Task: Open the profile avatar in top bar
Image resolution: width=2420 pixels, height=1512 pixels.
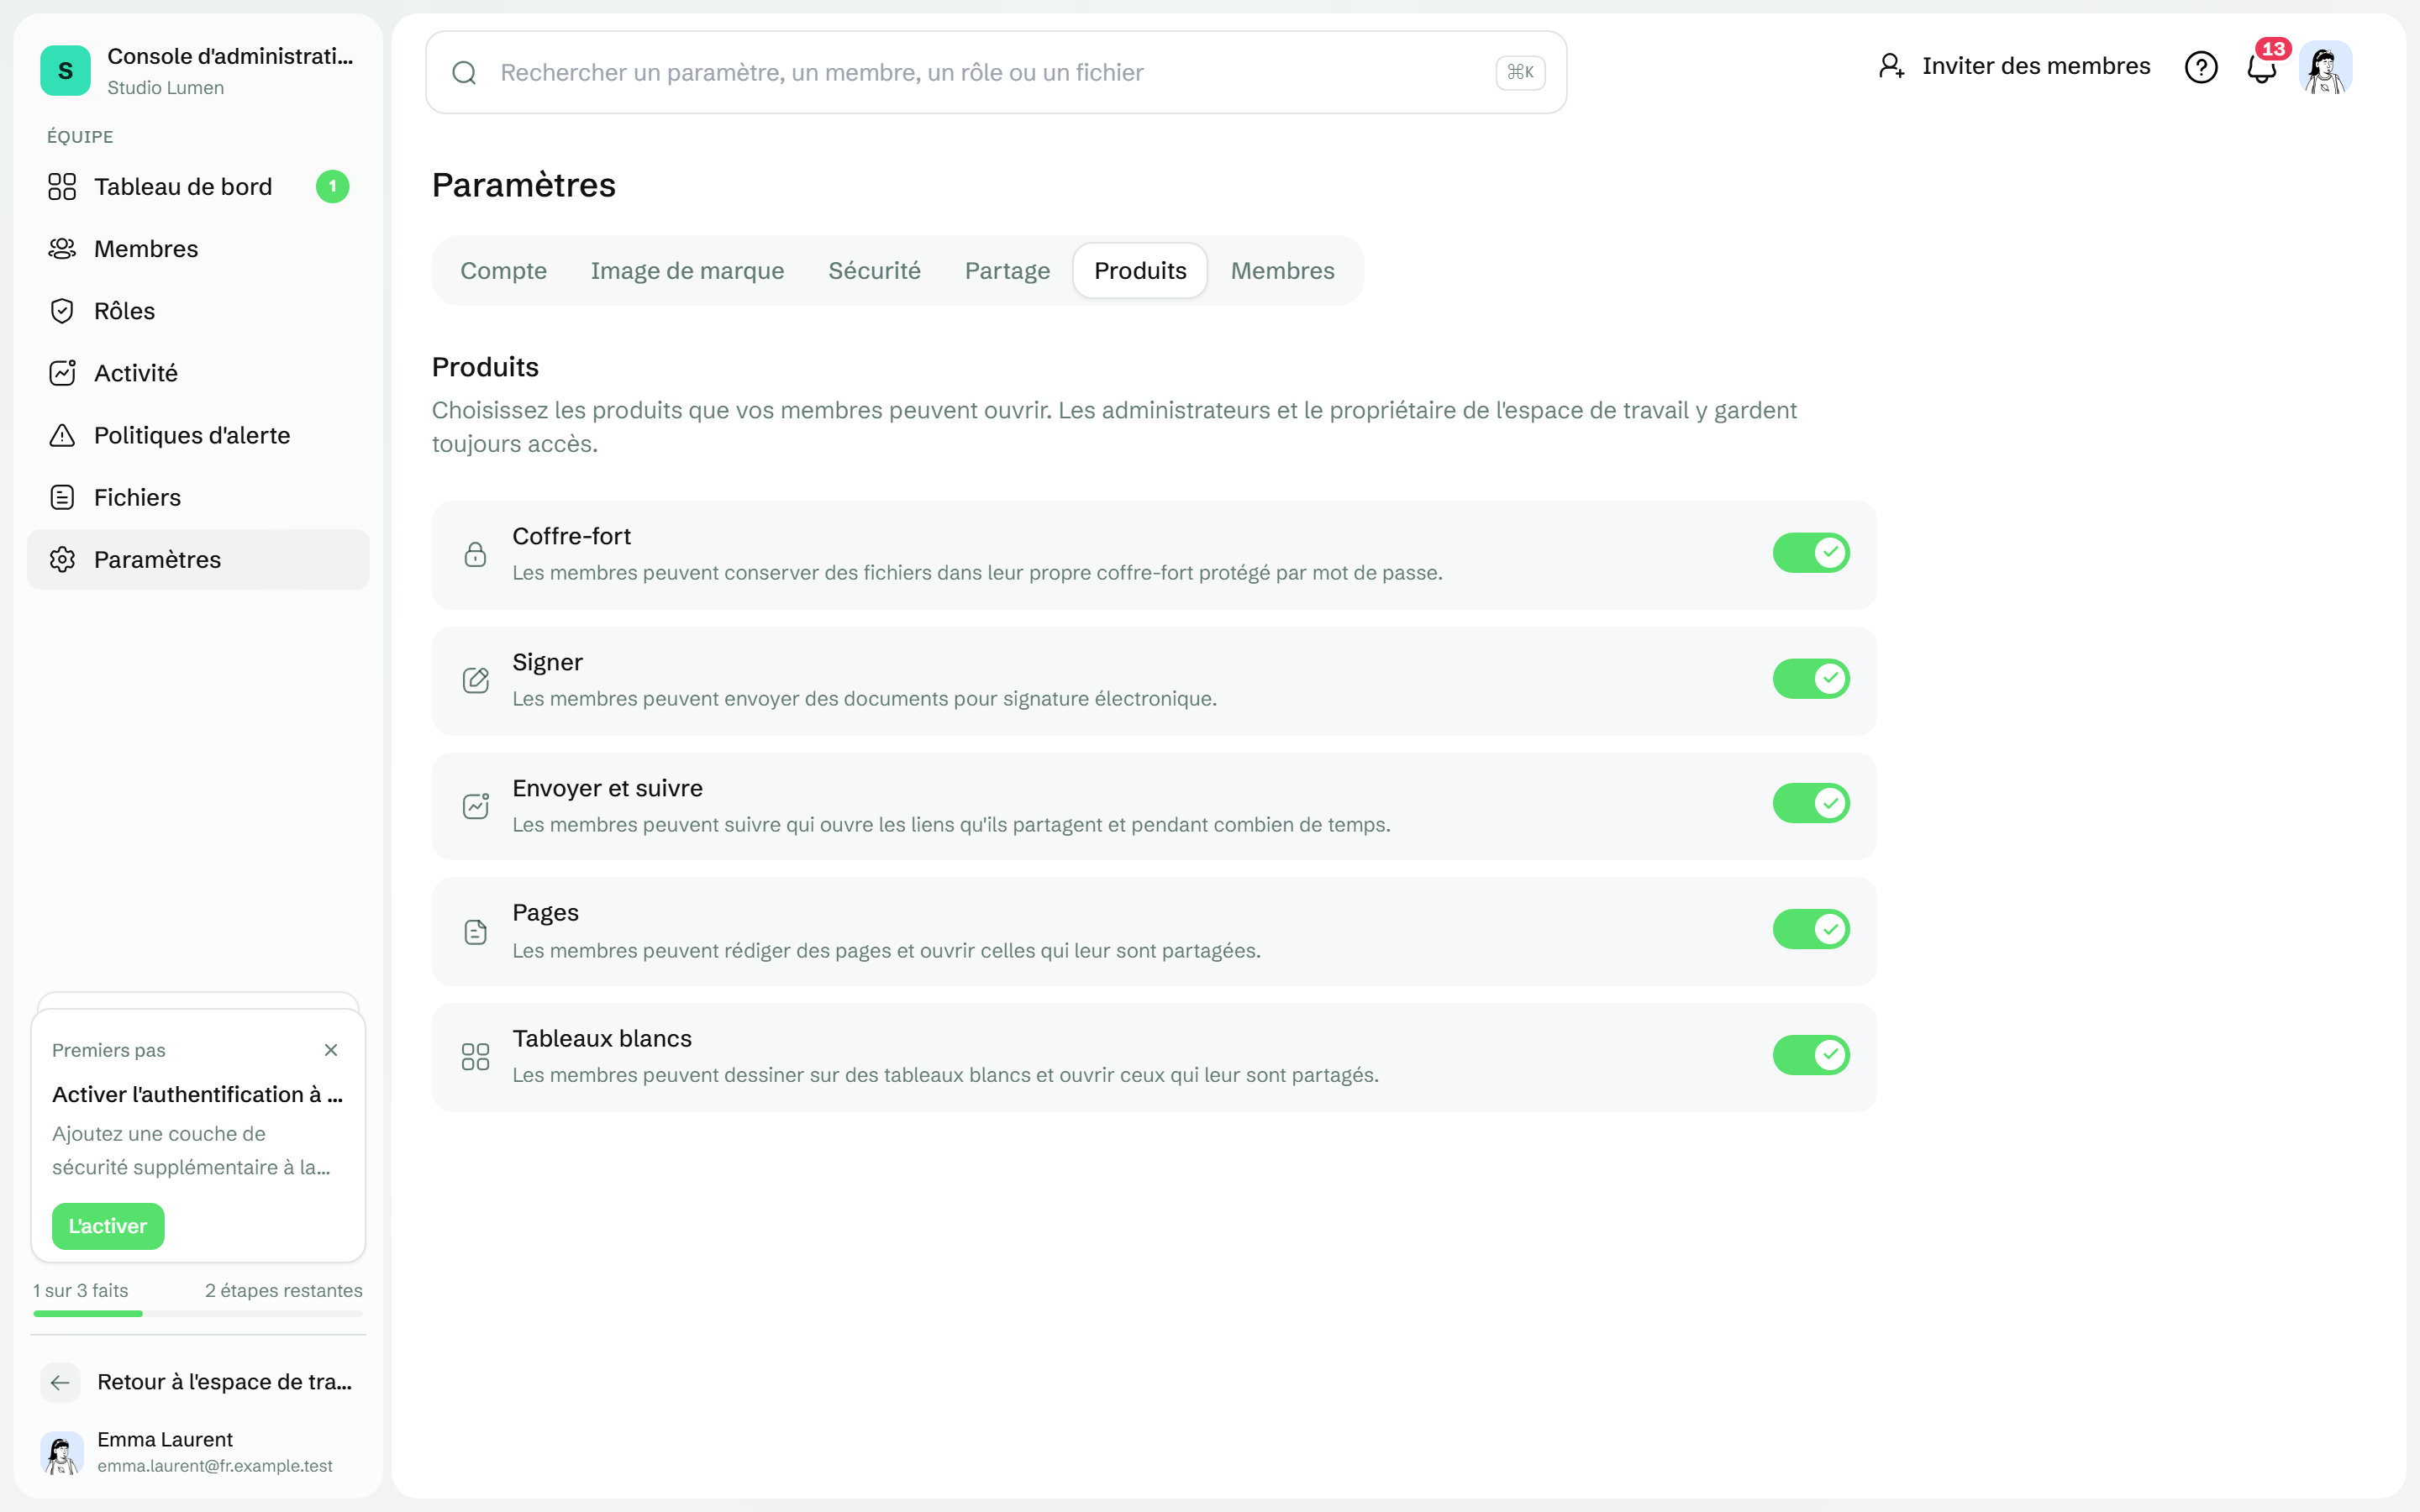Action: [x=2325, y=67]
